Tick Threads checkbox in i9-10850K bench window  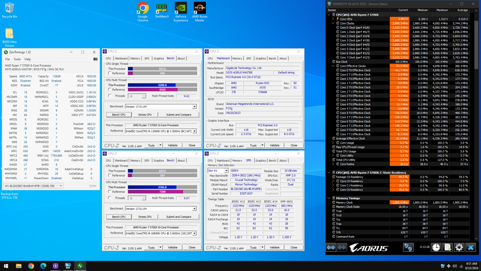tap(110, 198)
